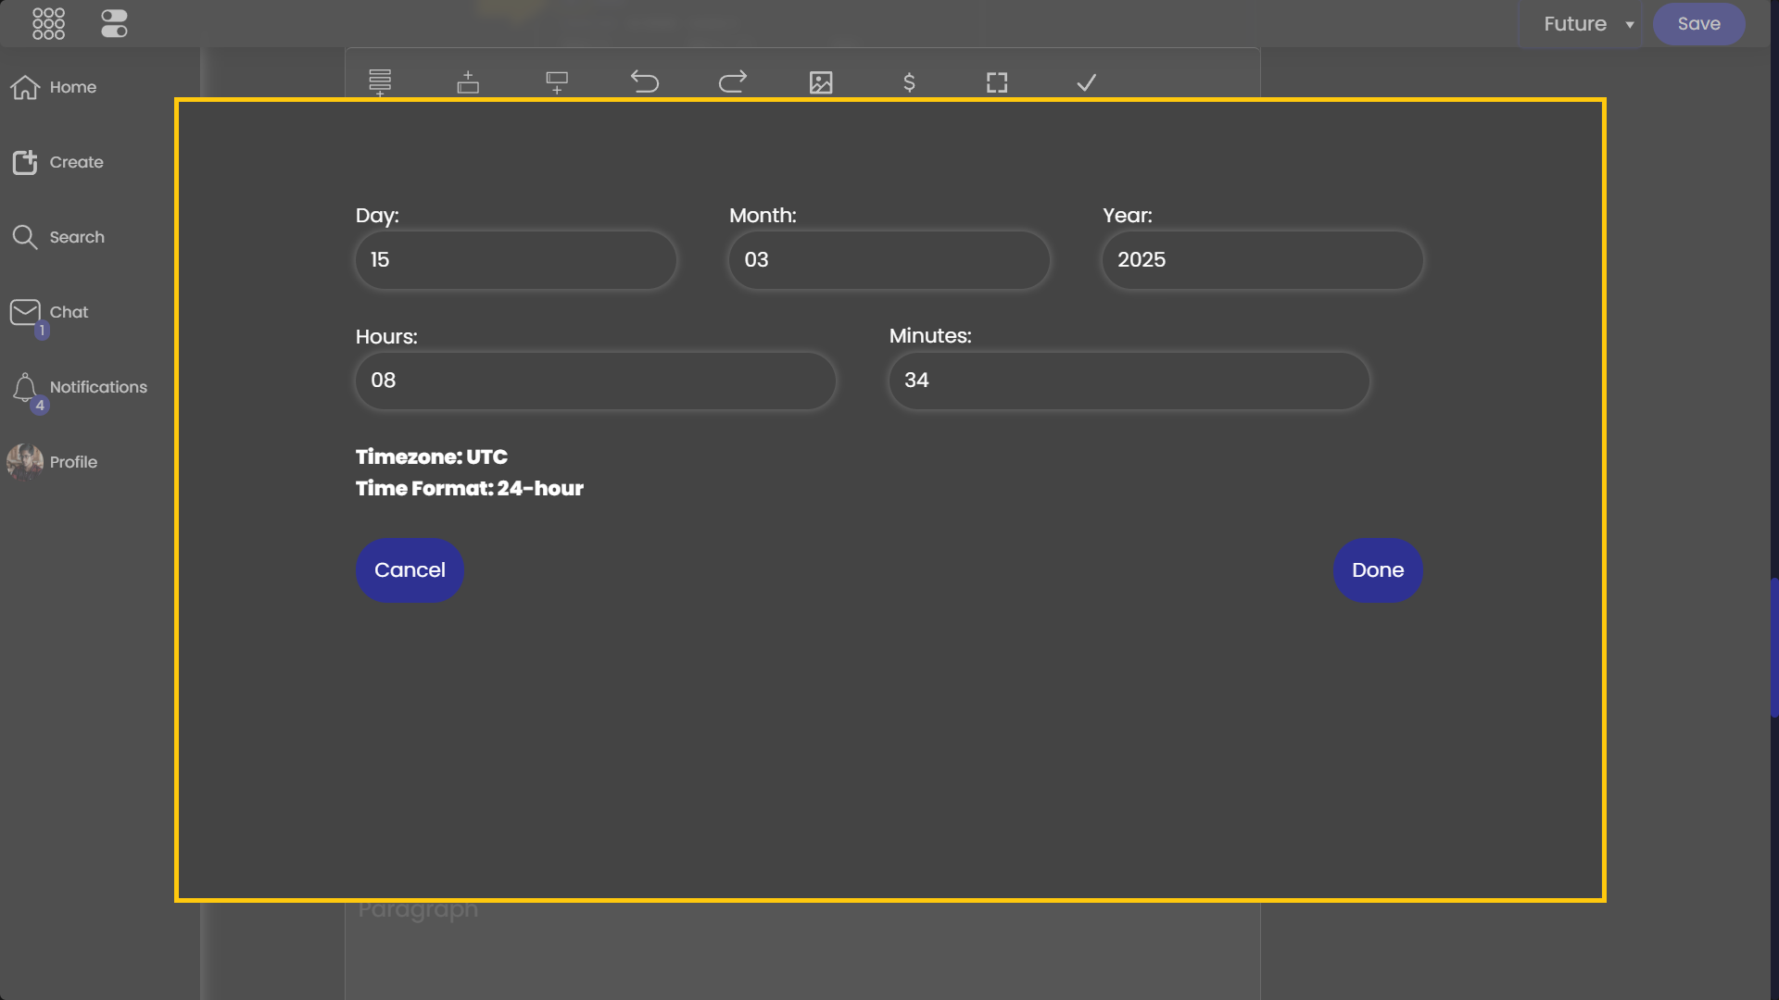Click the insert block above icon
This screenshot has height=1000, width=1779.
468,82
